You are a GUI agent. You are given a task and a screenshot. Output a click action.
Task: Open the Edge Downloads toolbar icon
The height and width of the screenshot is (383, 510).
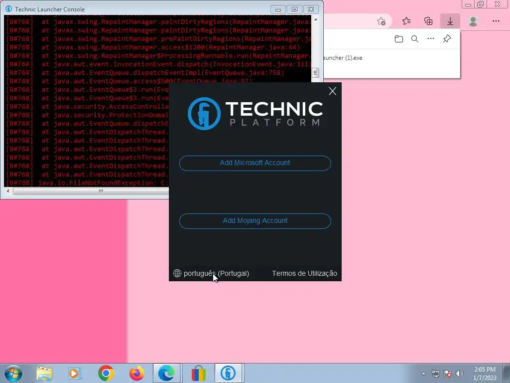coord(450,21)
